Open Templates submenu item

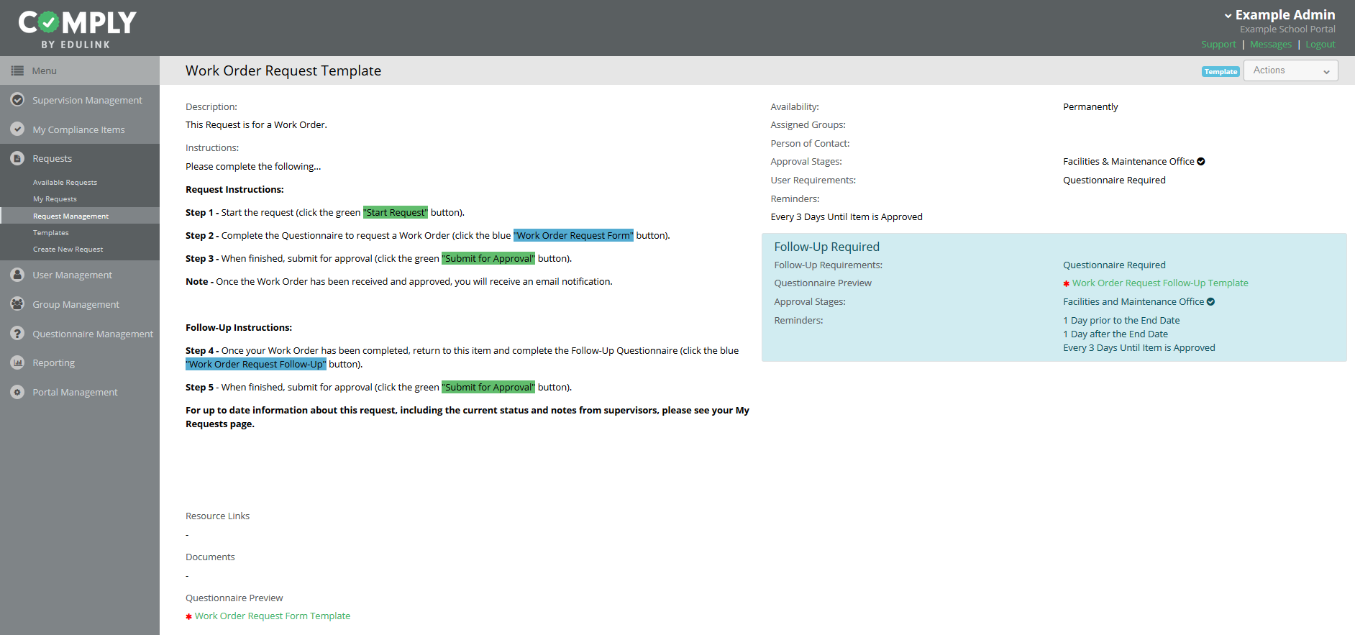pyautogui.click(x=51, y=233)
